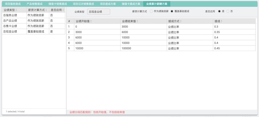259x117 pixels.
Task: Click 业绩比率 in row 5
Action: (x=190, y=49)
